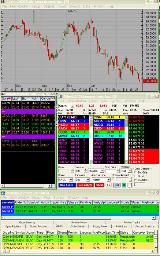The height and width of the screenshot is (256, 160).
Task: Toggle the PrefMMID checkbox
Action: (x=135, y=180)
